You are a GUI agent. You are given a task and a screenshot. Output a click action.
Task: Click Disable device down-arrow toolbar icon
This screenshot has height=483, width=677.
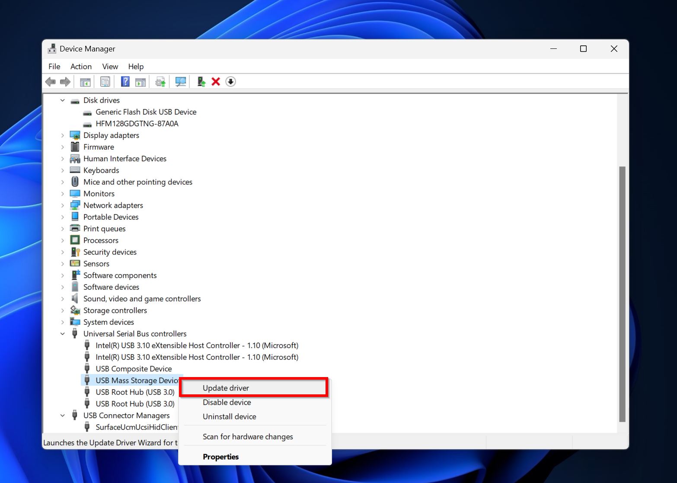[231, 82]
